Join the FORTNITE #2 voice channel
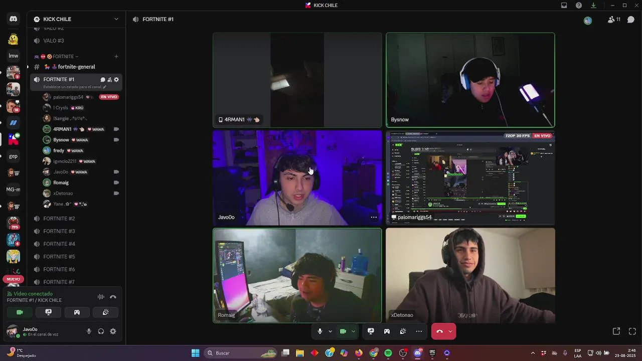Viewport: 642px width, 361px height. pos(76,219)
